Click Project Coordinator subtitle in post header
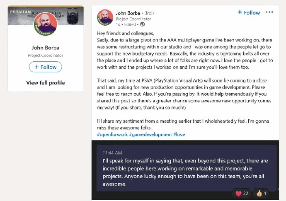Image resolution: width=286 pixels, height=201 pixels. click(133, 19)
